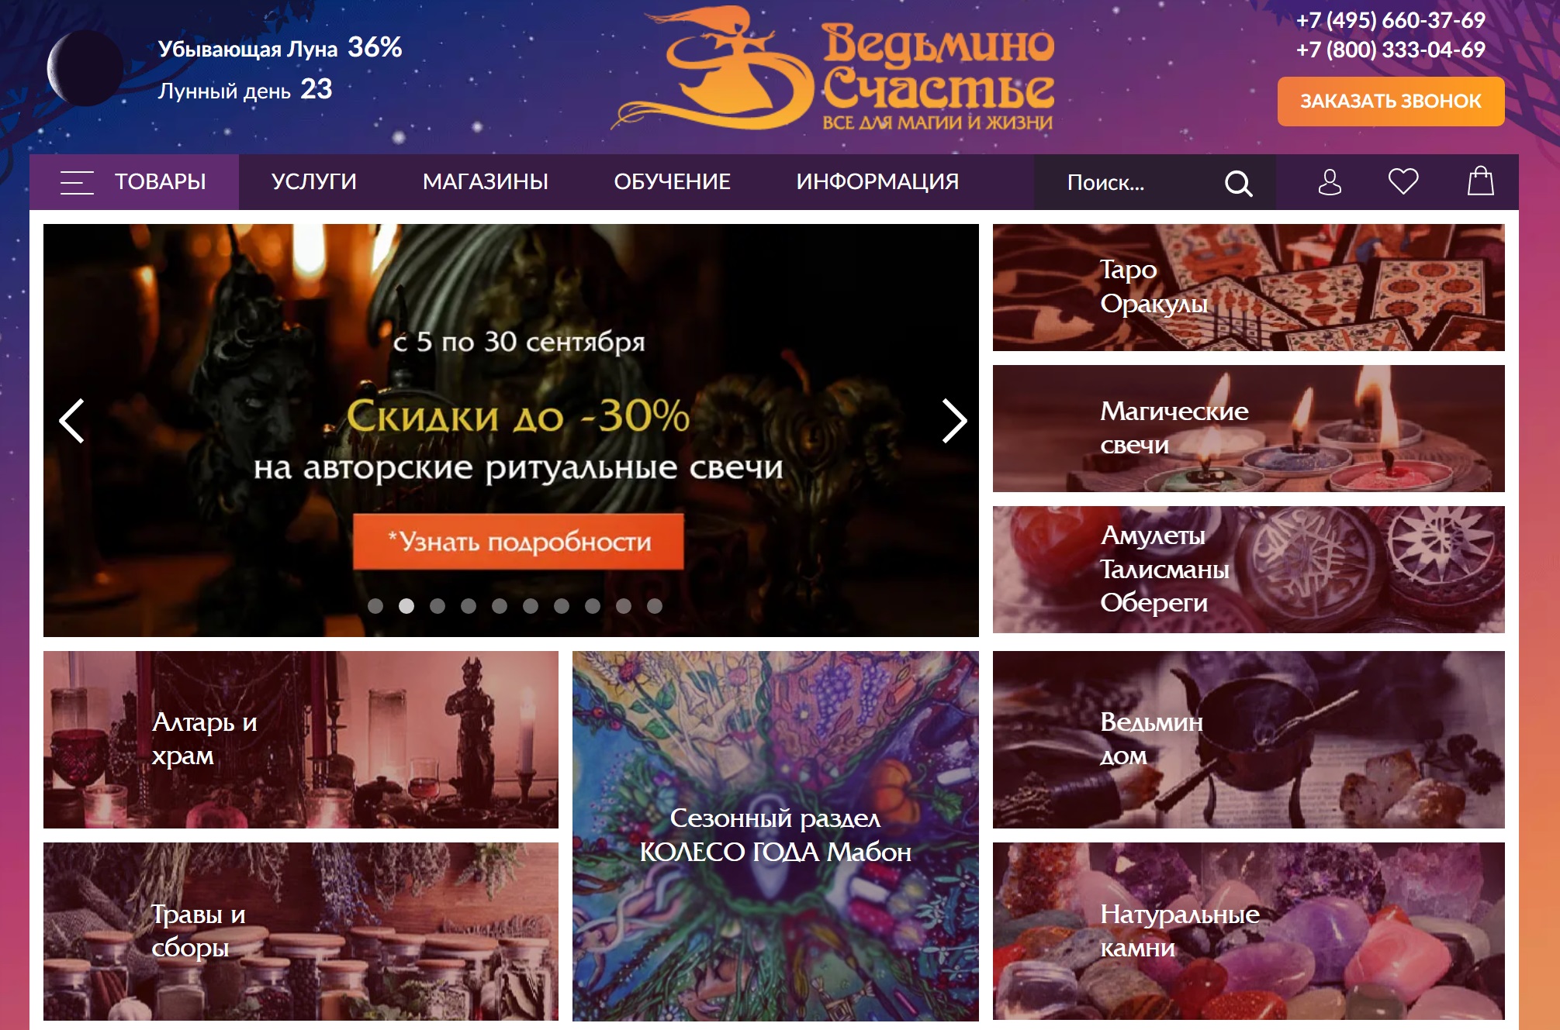The height and width of the screenshot is (1030, 1560).
Task: Advance banner with next slide arrow
Action: tap(953, 421)
